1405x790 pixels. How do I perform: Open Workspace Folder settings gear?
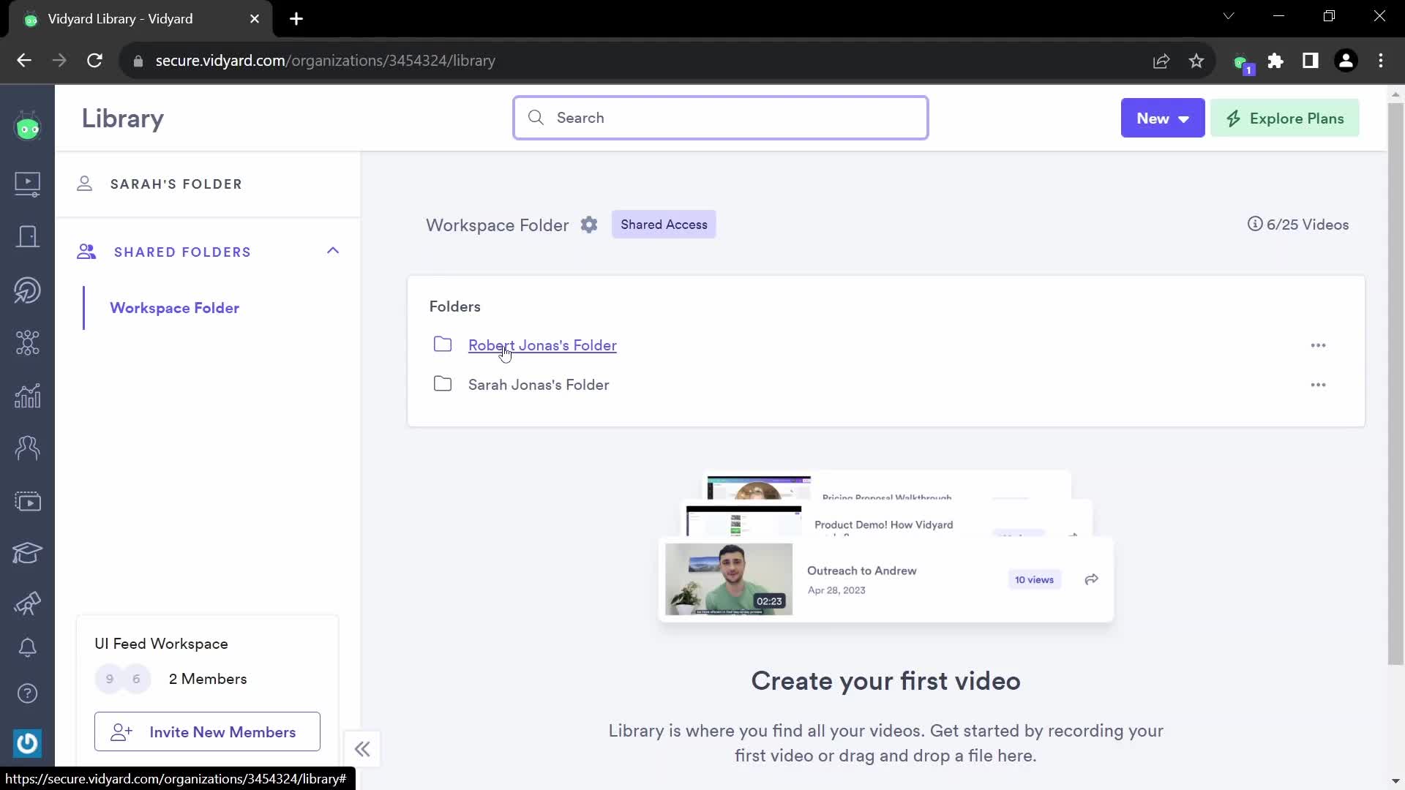click(589, 225)
